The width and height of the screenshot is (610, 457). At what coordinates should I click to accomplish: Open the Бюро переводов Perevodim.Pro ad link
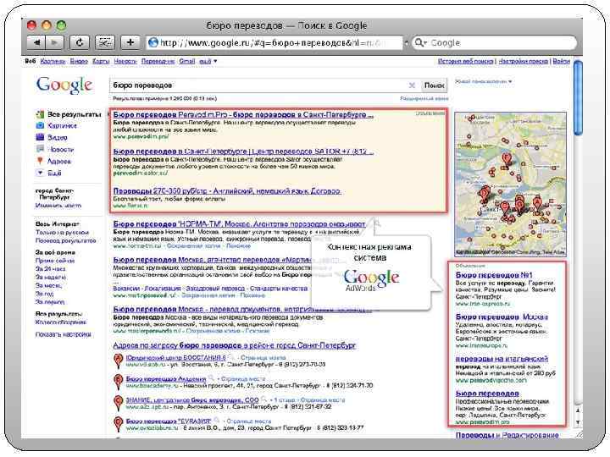(x=243, y=115)
